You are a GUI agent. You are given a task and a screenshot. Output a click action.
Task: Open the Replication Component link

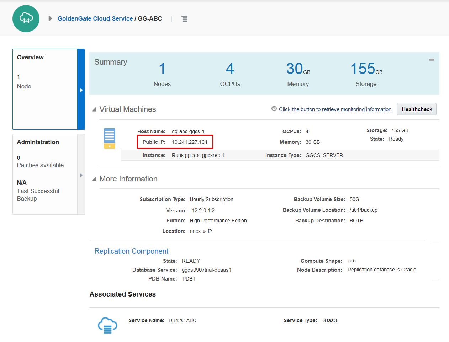(x=131, y=251)
